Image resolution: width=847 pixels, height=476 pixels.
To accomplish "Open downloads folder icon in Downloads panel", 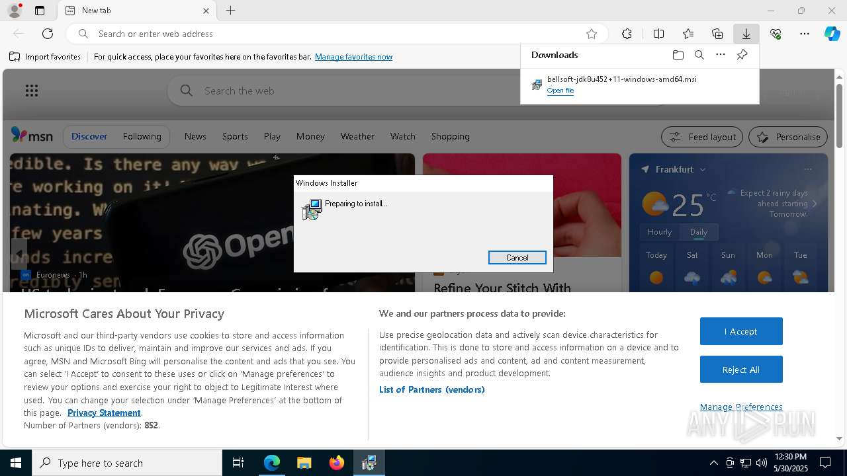I will [678, 55].
